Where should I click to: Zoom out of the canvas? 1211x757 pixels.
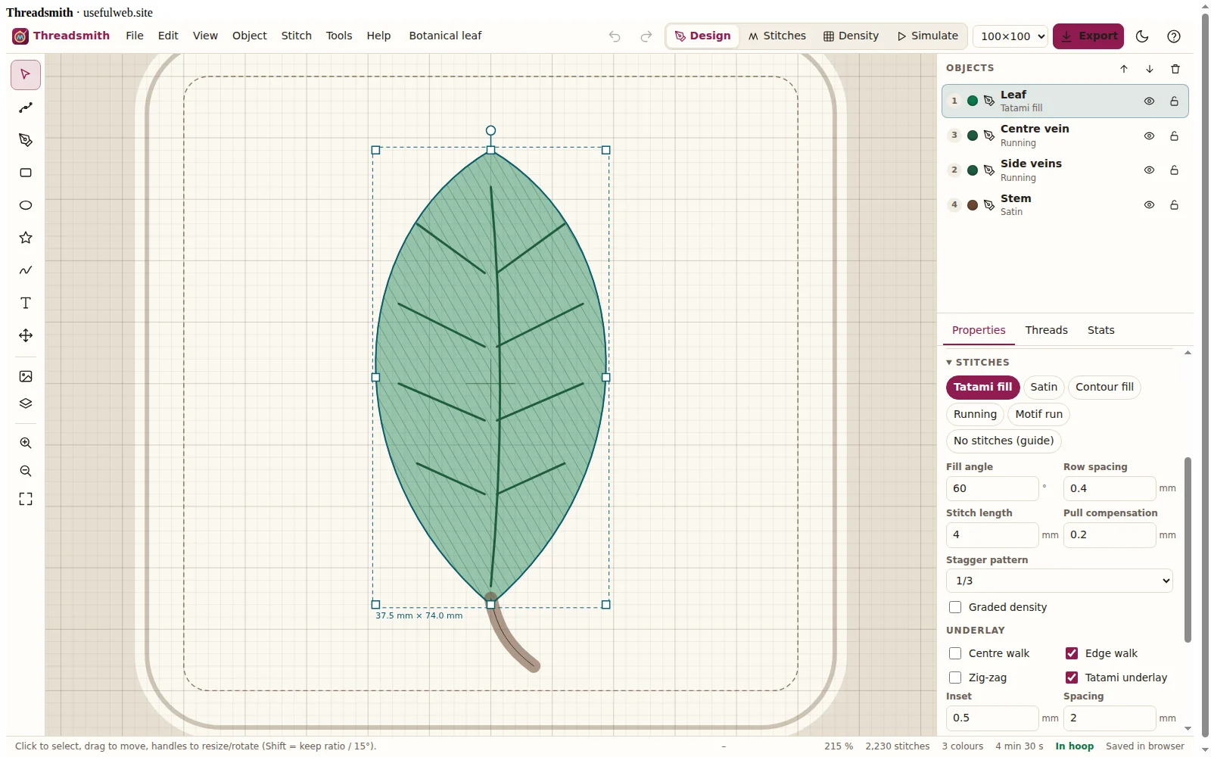pos(26,471)
